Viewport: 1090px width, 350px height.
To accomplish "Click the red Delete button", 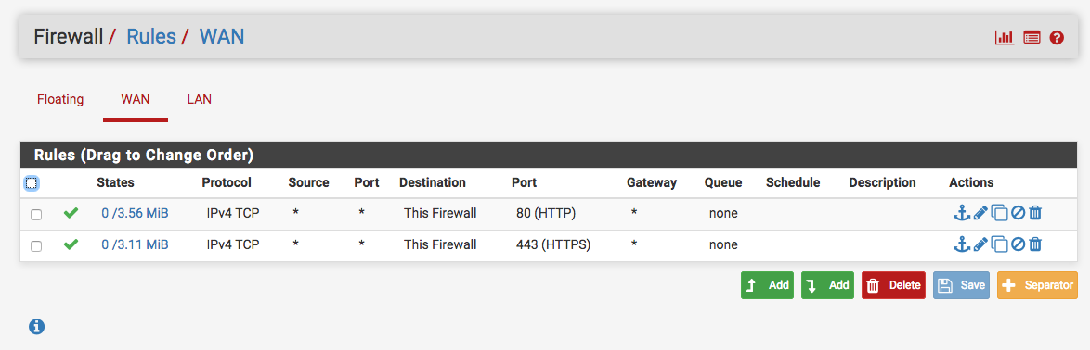I will (893, 285).
